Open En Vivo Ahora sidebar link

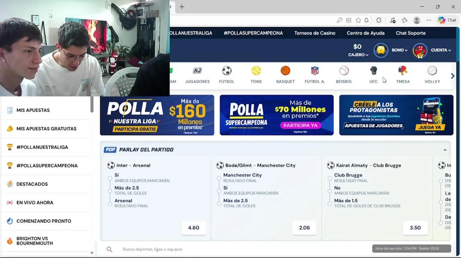pyautogui.click(x=35, y=202)
